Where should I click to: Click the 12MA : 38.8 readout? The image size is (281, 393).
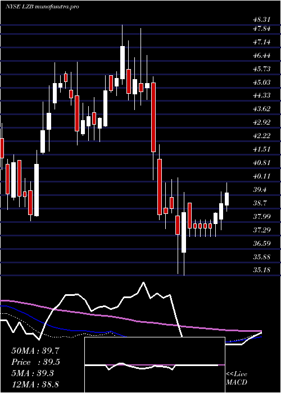35,384
